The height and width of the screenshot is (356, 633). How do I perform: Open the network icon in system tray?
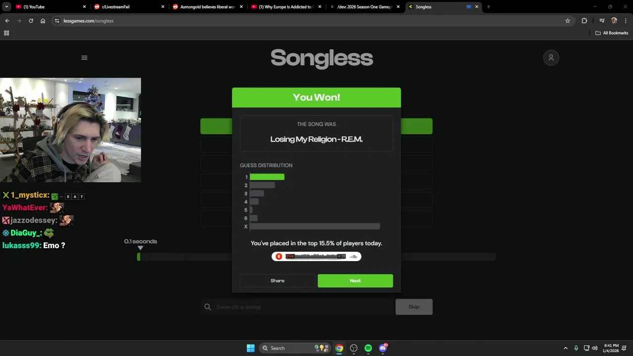coord(587,348)
